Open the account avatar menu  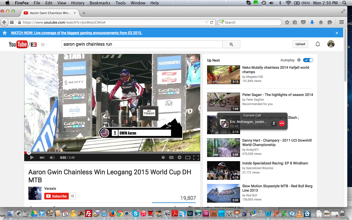coord(331,44)
